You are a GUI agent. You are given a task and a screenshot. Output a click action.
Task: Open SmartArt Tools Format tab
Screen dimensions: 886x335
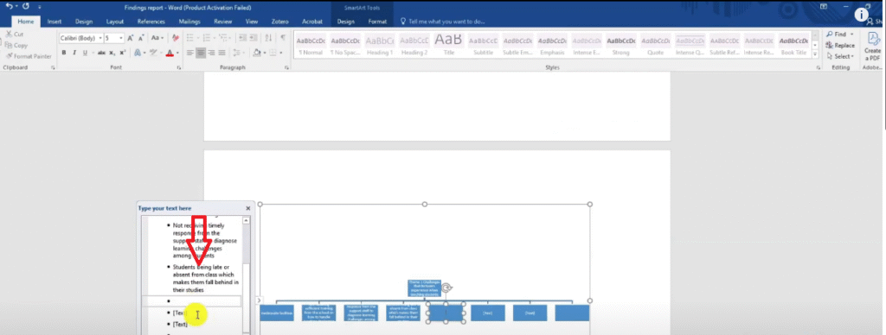(x=377, y=22)
